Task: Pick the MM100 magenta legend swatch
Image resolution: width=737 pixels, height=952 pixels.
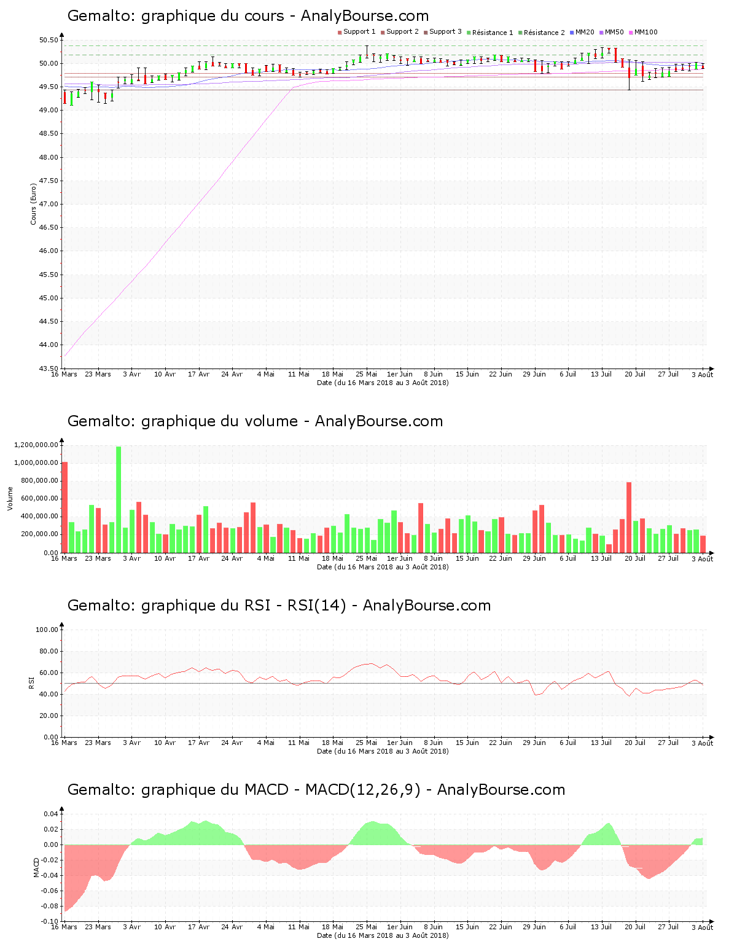Action: [x=631, y=33]
